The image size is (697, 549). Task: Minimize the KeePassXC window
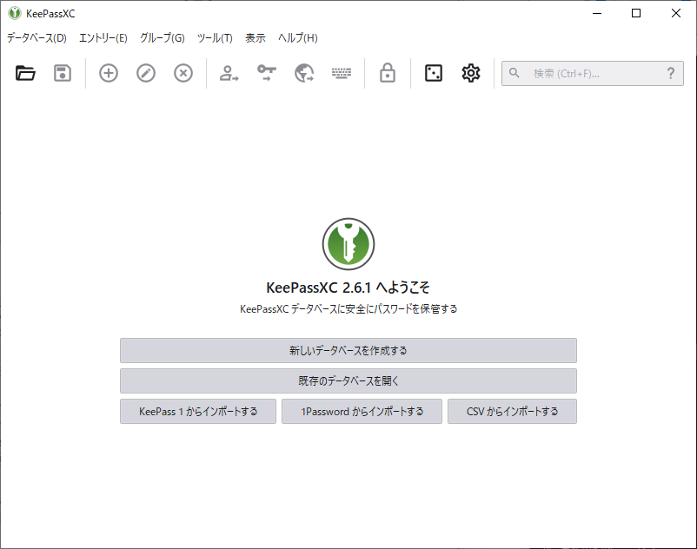[x=597, y=13]
